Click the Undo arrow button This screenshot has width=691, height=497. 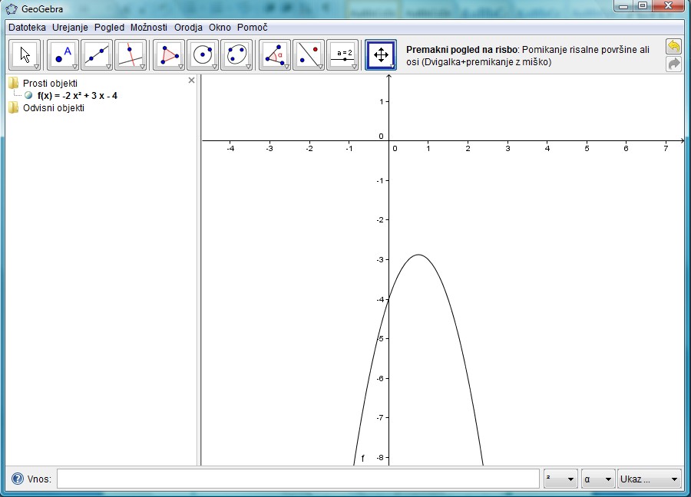coord(673,47)
